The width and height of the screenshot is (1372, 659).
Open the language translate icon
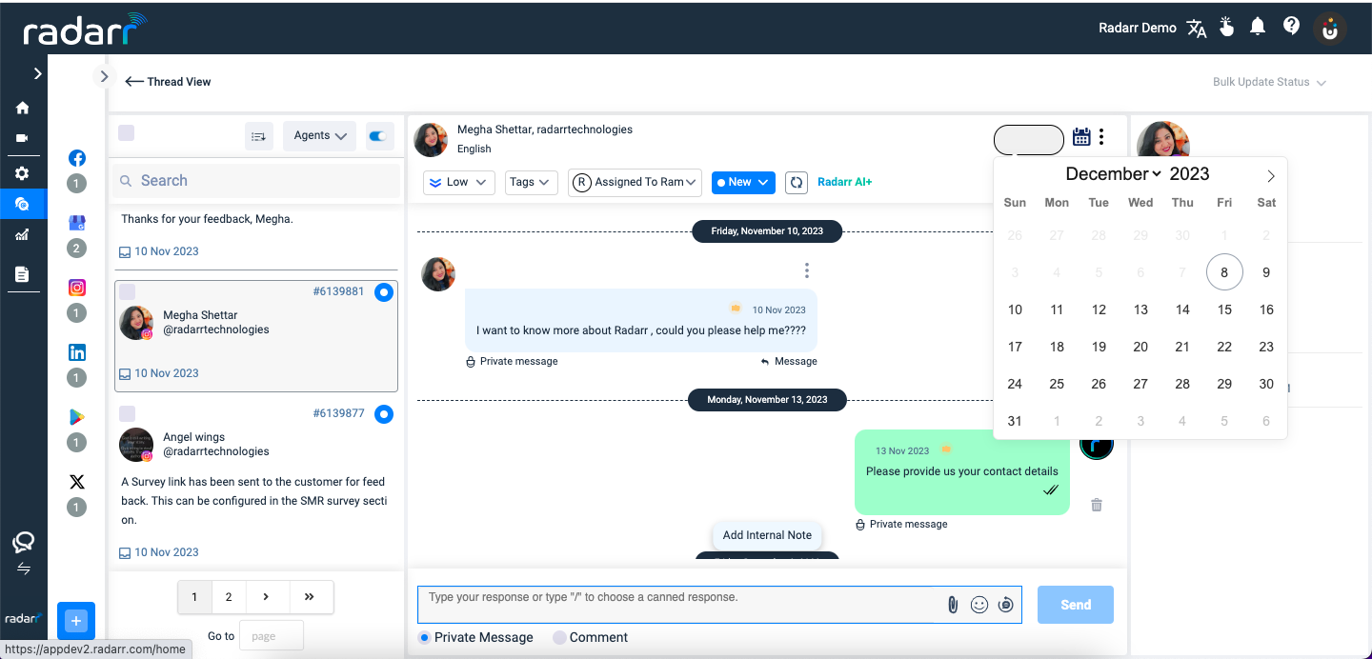(x=1197, y=28)
